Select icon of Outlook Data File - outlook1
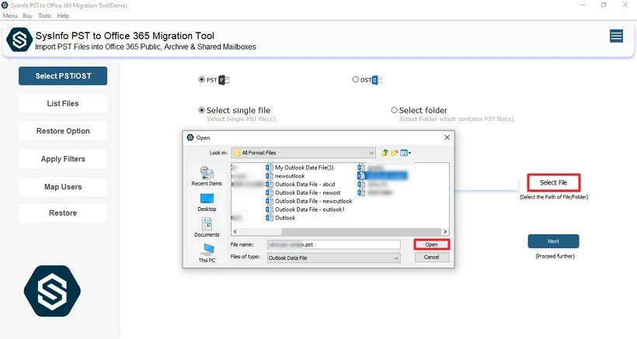This screenshot has height=339, width=637. point(270,209)
